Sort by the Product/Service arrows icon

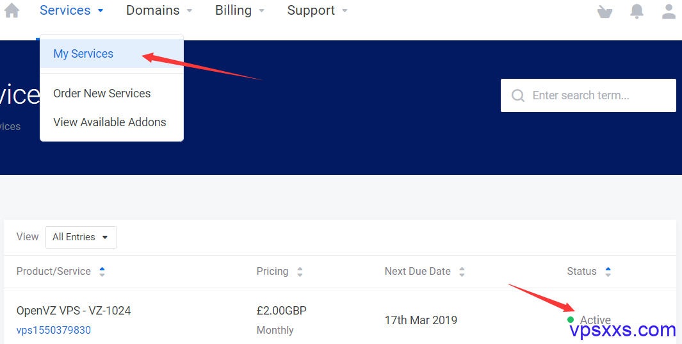102,272
